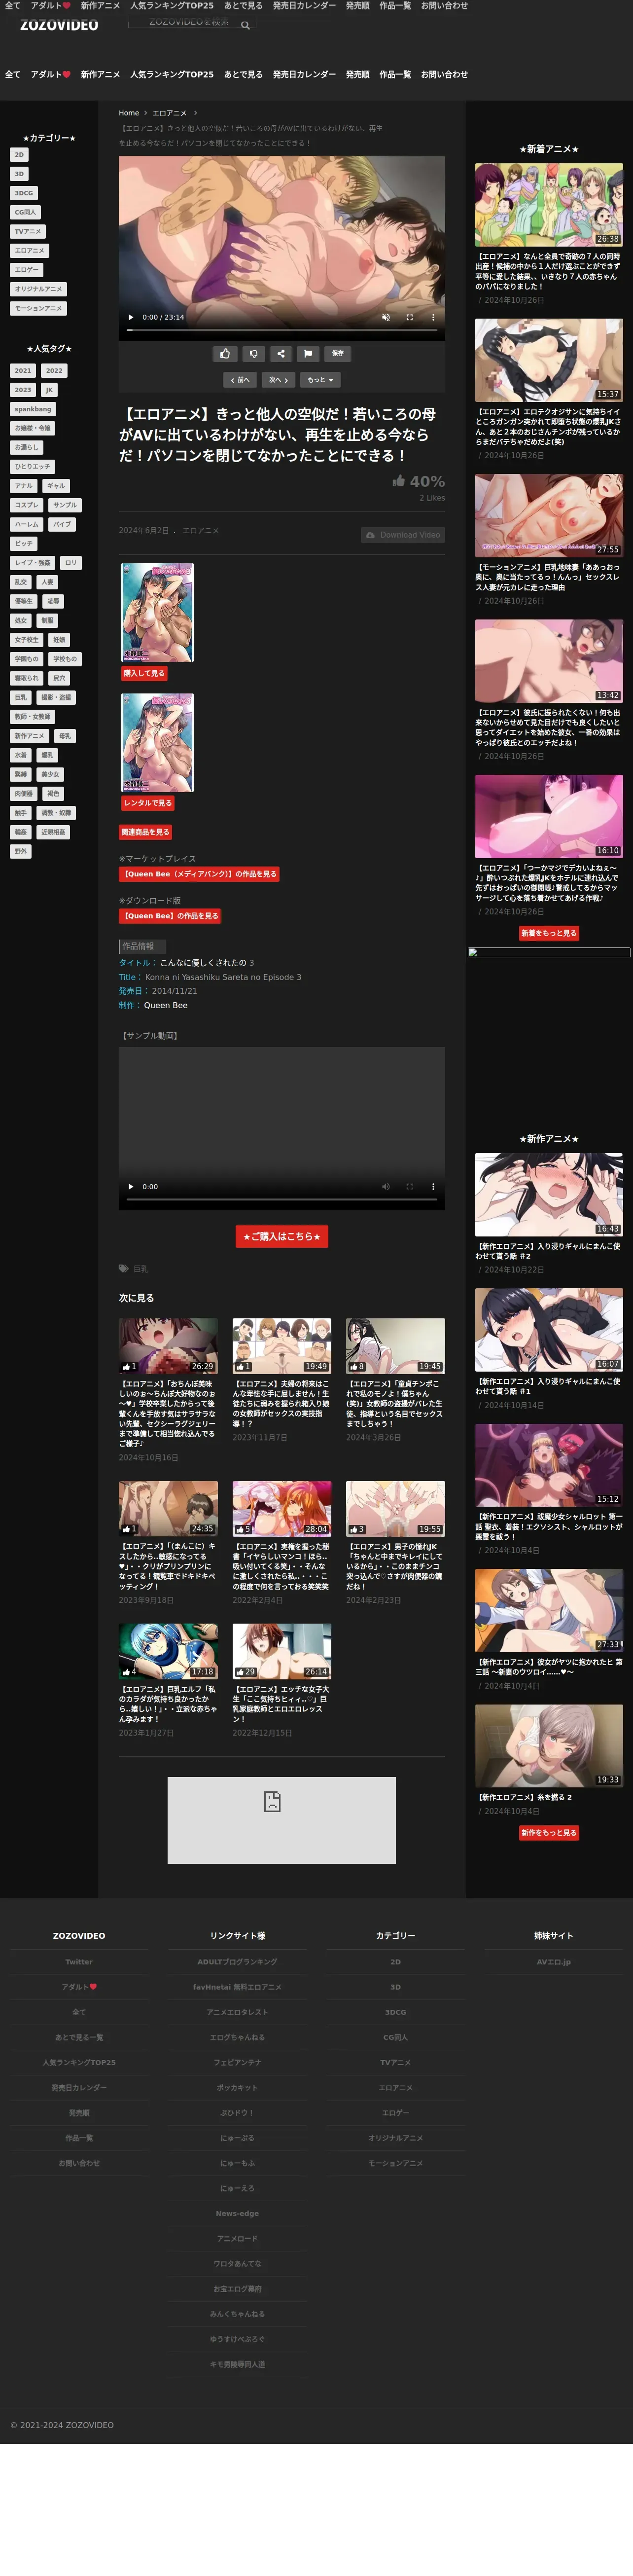Image resolution: width=633 pixels, height=2576 pixels.
Task: Click the Home breadcrumb link
Action: 129,113
